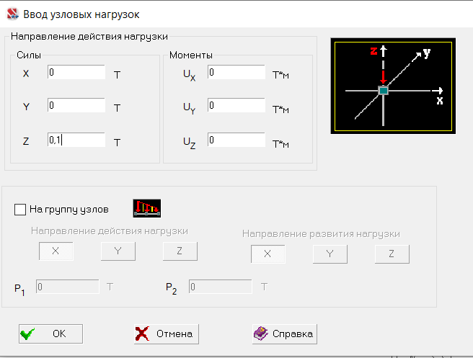The height and width of the screenshot is (358, 473).
Task: Focus the P1 load value field
Action: click(x=68, y=287)
